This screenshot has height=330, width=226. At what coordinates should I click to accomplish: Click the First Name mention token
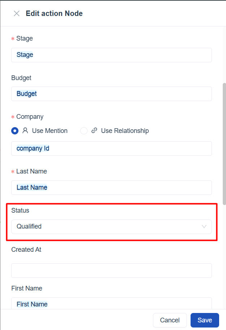32,304
